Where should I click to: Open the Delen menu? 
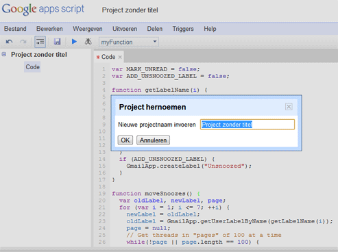pos(155,29)
